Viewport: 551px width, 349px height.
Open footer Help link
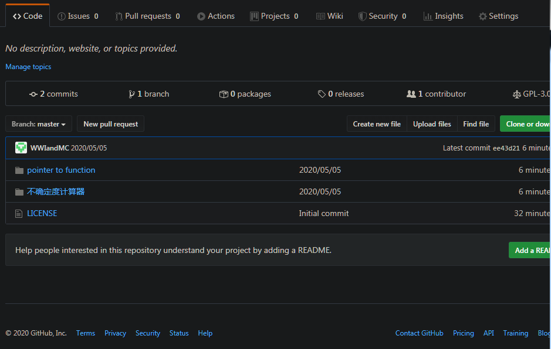pyautogui.click(x=205, y=333)
